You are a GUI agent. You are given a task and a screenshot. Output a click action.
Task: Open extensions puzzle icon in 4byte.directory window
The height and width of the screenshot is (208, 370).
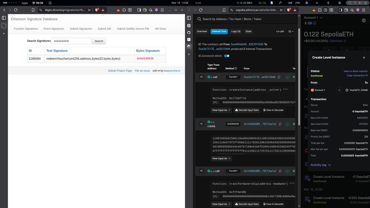coord(124,10)
